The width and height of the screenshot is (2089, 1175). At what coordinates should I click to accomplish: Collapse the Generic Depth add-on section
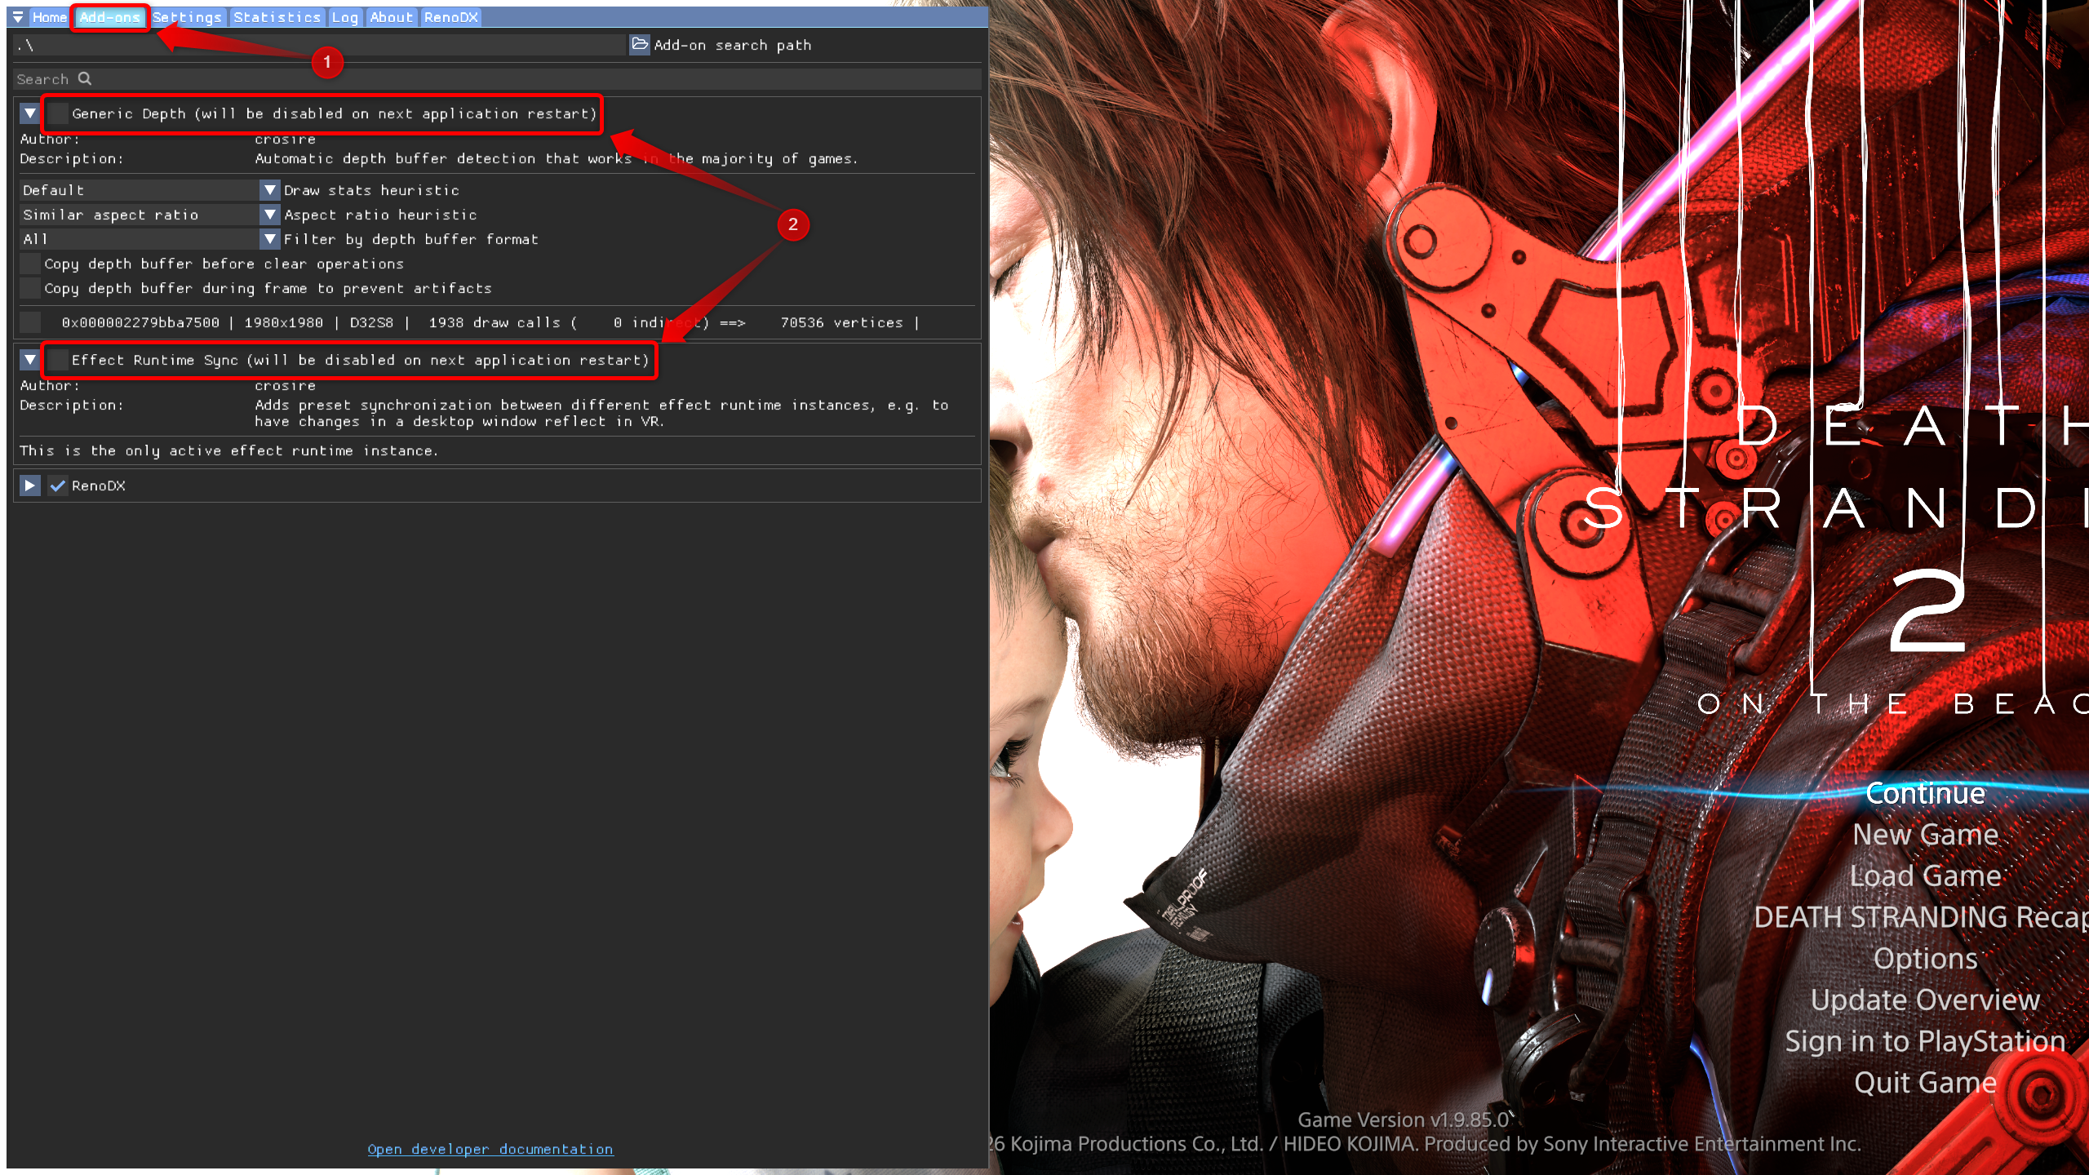pyautogui.click(x=30, y=113)
